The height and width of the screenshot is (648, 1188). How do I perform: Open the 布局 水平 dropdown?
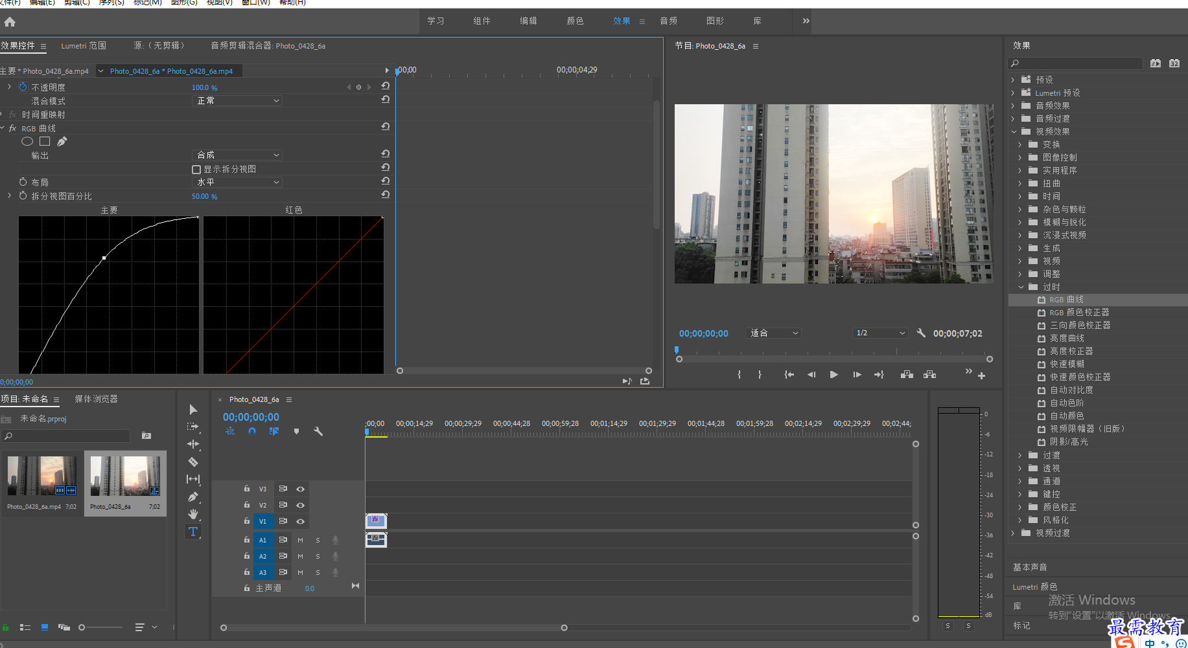(x=238, y=182)
